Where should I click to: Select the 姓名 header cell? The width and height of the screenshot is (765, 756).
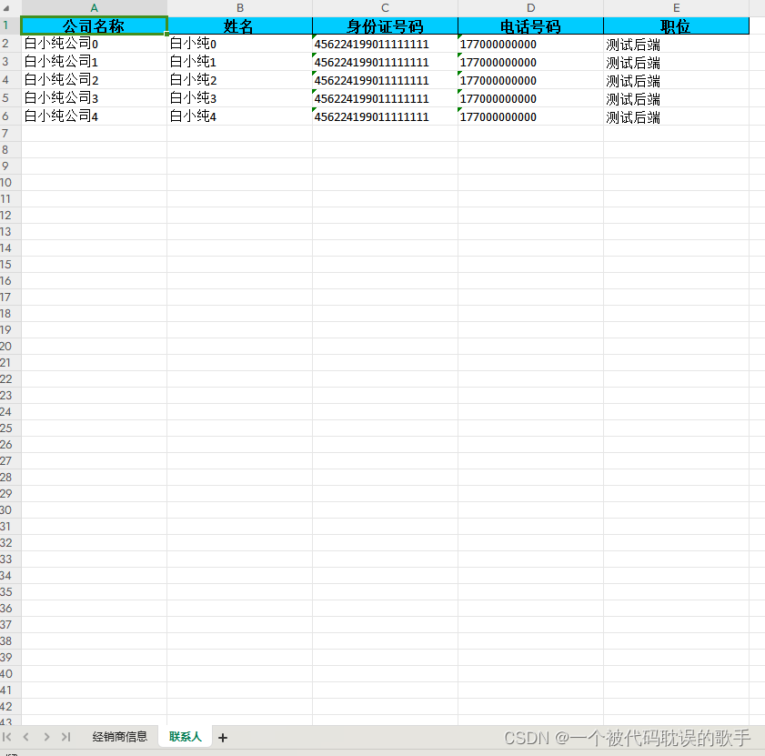pyautogui.click(x=239, y=25)
